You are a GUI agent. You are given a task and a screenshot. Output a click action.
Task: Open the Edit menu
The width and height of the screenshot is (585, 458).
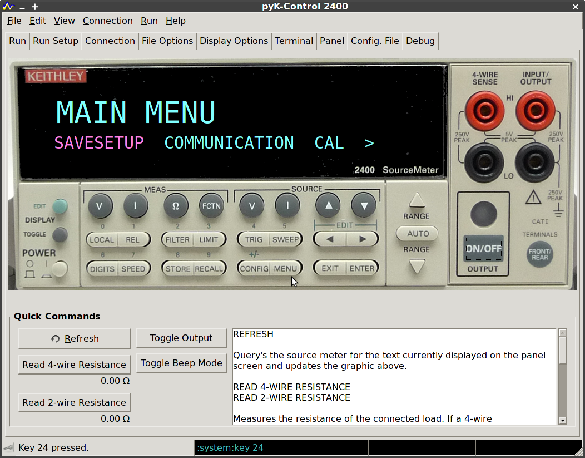tap(38, 21)
